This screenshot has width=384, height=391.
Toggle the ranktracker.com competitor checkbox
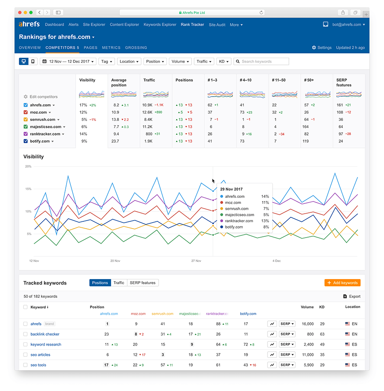(26, 134)
